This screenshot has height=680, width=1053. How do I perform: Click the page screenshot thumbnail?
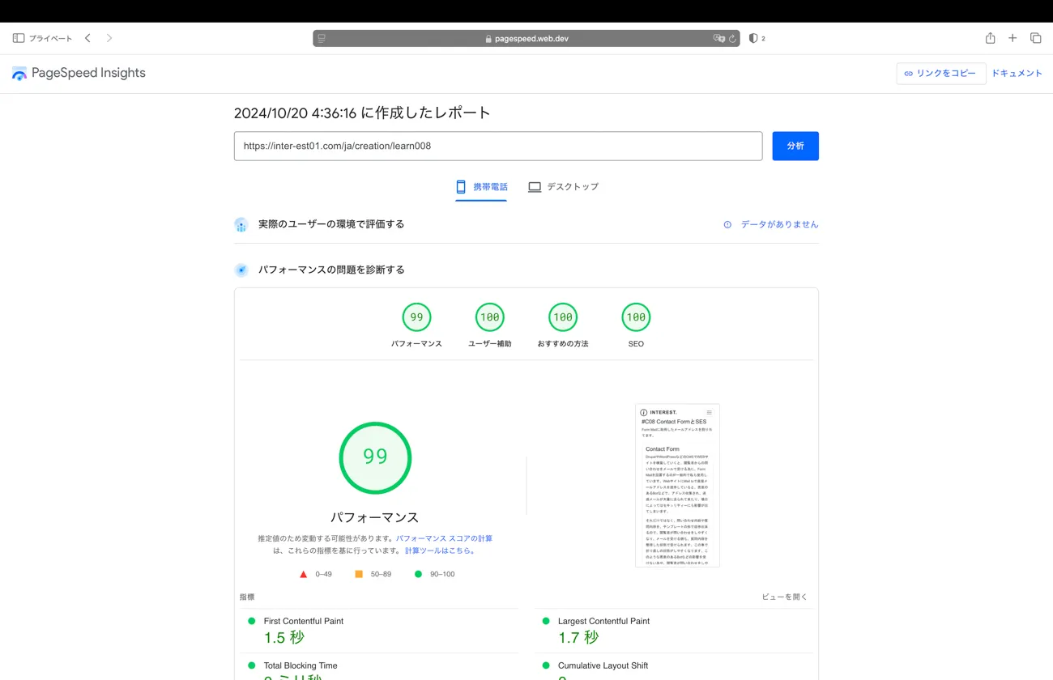pos(677,486)
